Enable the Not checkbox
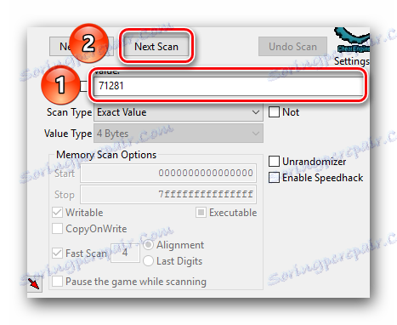397x325 pixels. pyautogui.click(x=274, y=112)
